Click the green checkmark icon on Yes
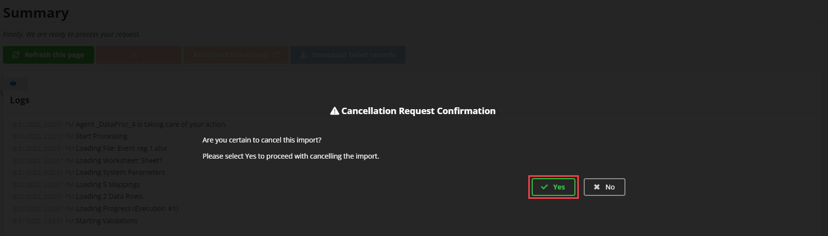This screenshot has height=236, width=828. [x=544, y=187]
